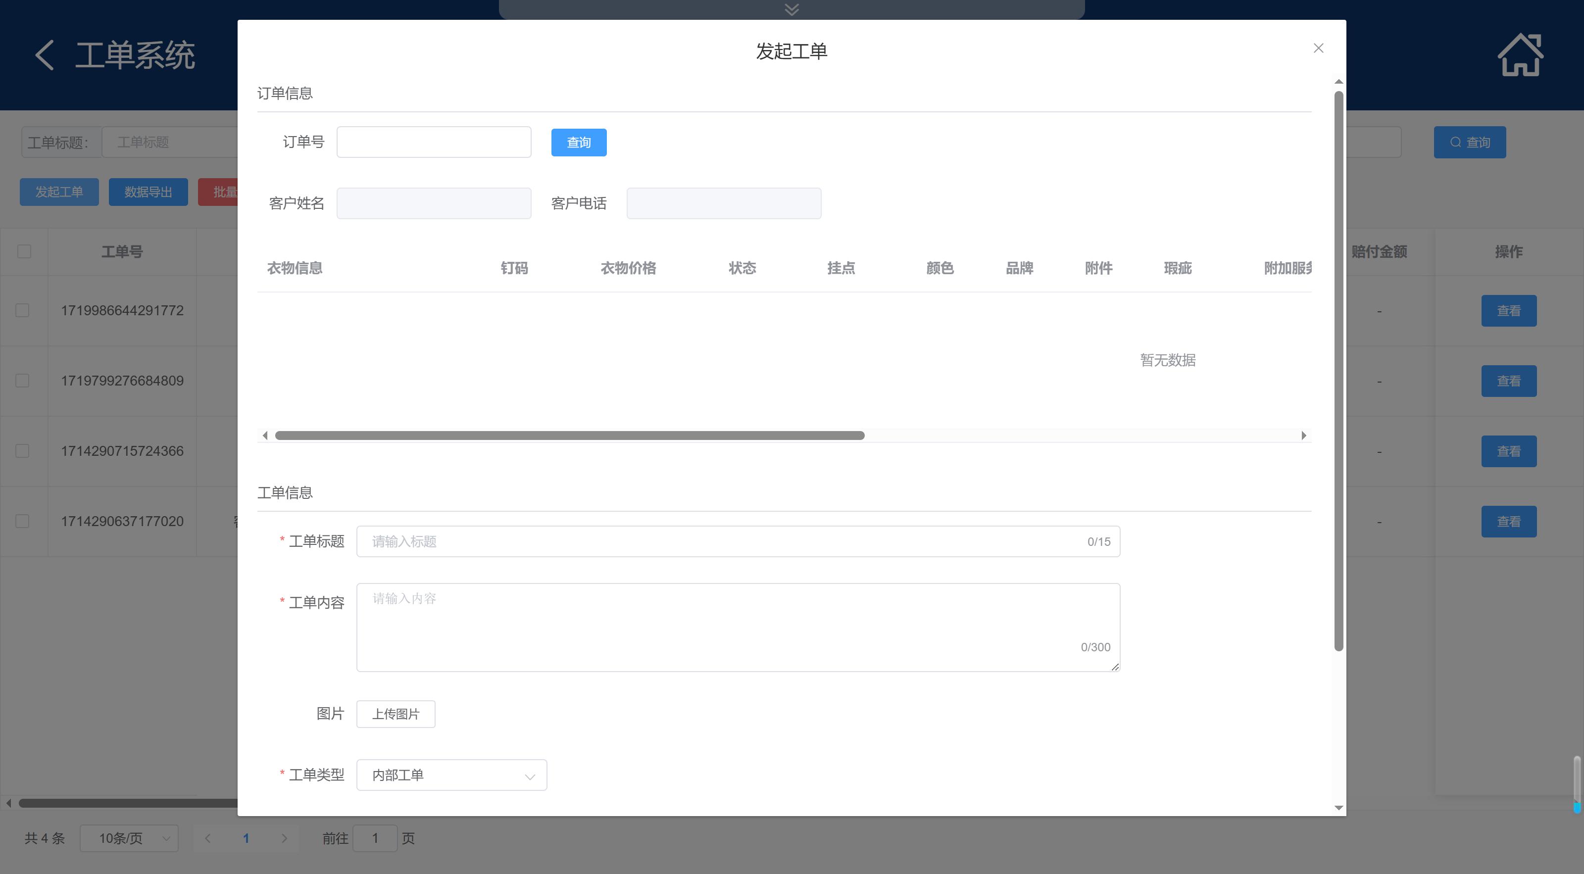The width and height of the screenshot is (1584, 874).
Task: Click into the 订单号 input field
Action: (x=434, y=143)
